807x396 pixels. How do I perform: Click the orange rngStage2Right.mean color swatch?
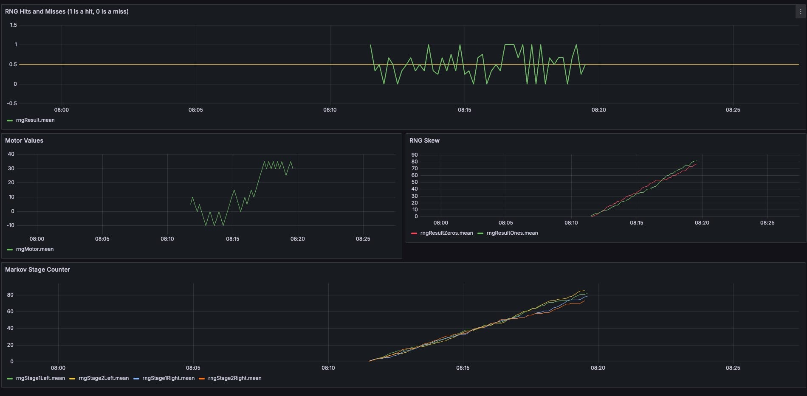coord(202,379)
